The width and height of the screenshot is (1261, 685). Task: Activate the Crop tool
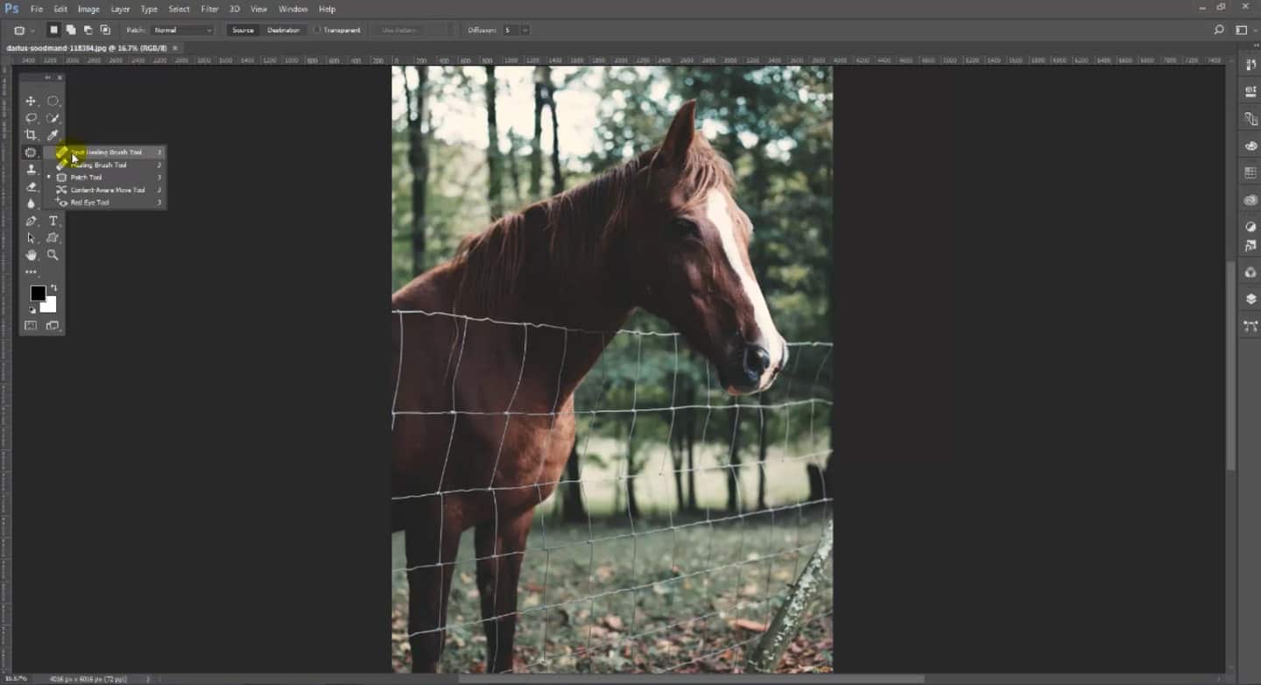coord(31,135)
